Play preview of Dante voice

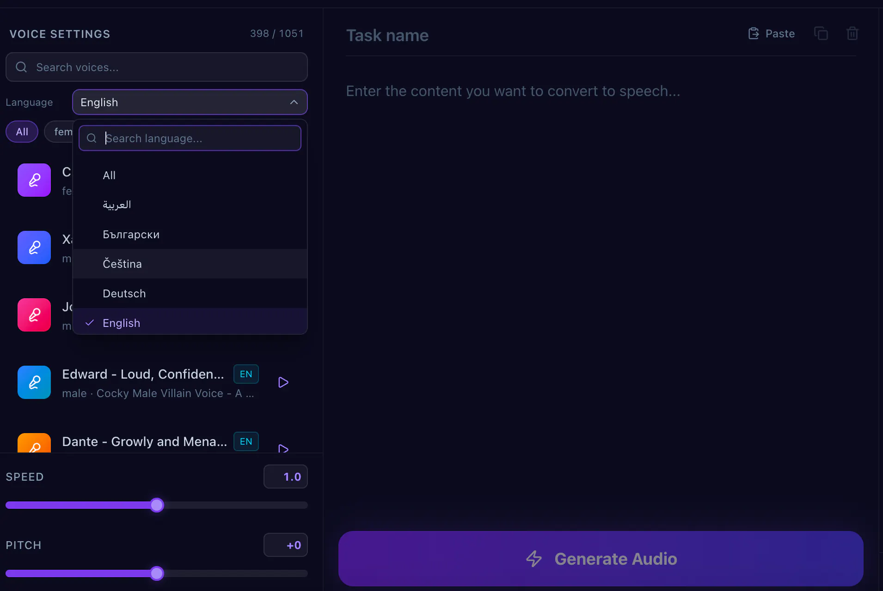[283, 448]
